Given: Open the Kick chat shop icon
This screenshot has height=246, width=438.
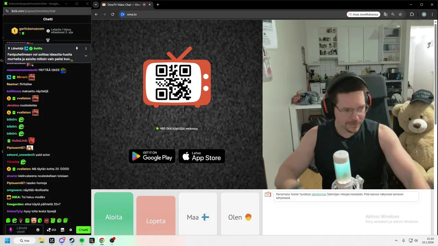Looking at the screenshot, I should [x=62, y=230].
